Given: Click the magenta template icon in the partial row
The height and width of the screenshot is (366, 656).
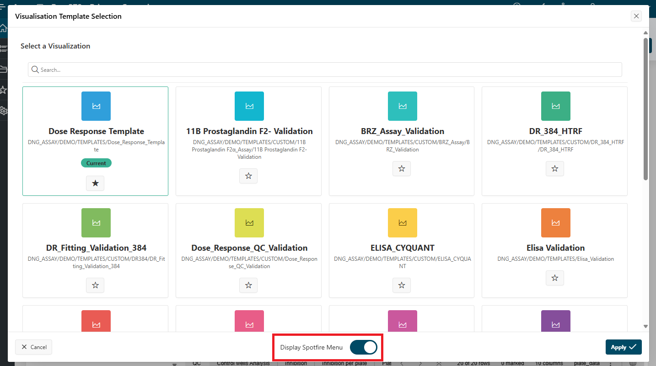Looking at the screenshot, I should pos(403,321).
